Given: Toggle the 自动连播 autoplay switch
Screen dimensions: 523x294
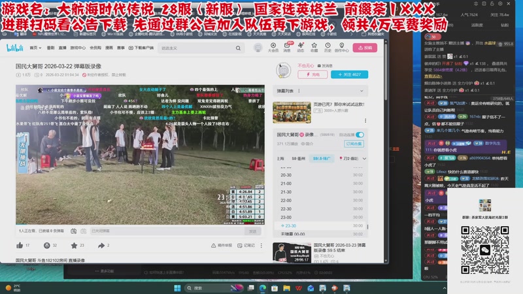Looking at the screenshot, I should coord(360,135).
